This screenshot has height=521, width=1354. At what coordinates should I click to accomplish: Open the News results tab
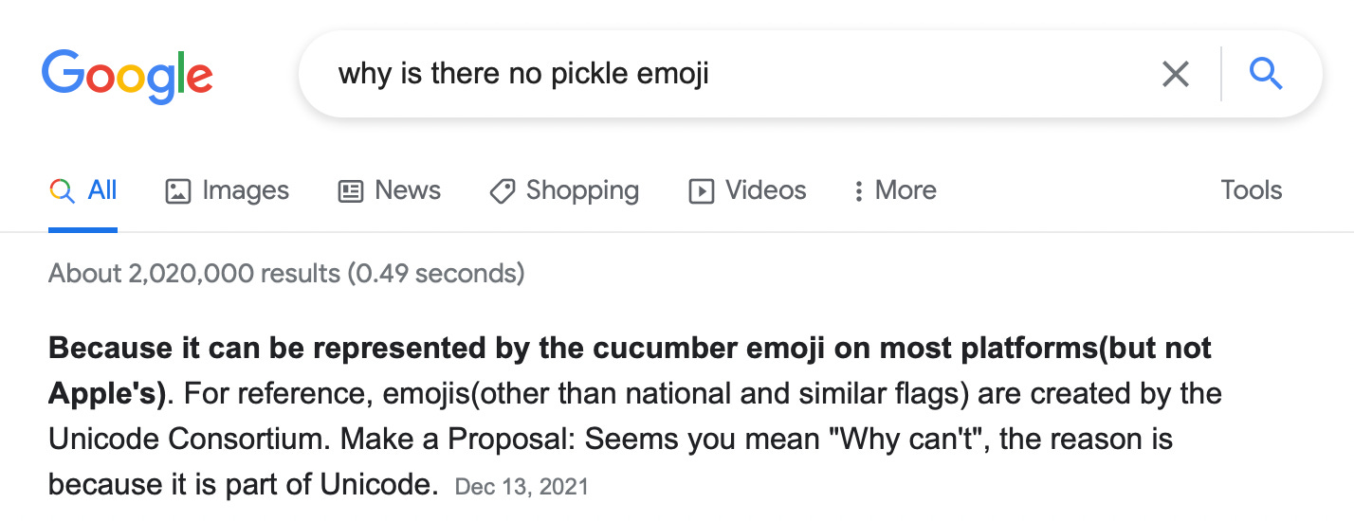390,190
